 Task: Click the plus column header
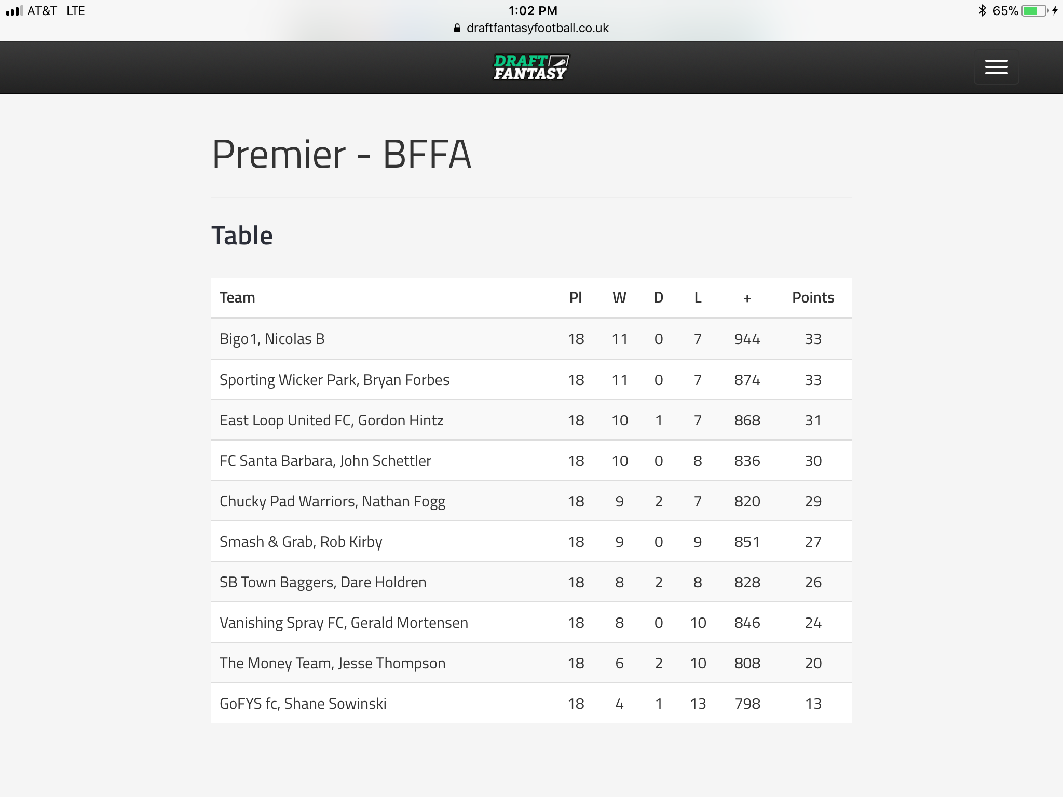click(x=747, y=298)
